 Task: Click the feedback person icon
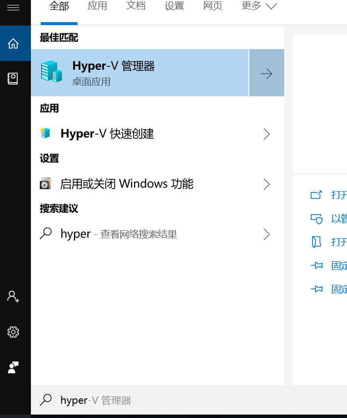point(13,367)
